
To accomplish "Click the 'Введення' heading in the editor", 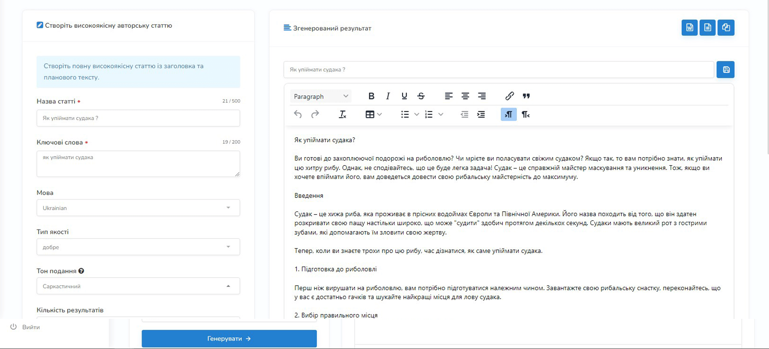I will (x=309, y=195).
